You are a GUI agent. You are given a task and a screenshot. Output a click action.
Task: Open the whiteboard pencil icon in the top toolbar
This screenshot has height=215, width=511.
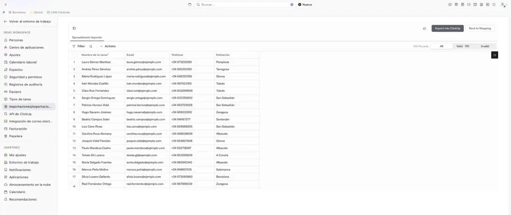tap(488, 4)
